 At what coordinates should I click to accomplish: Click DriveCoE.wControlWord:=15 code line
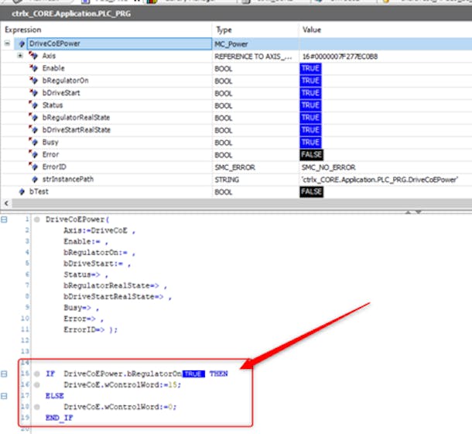point(122,385)
